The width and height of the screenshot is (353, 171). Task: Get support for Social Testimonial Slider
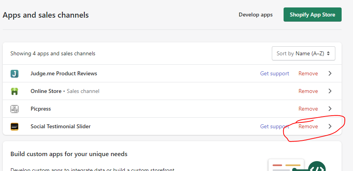pos(275,126)
